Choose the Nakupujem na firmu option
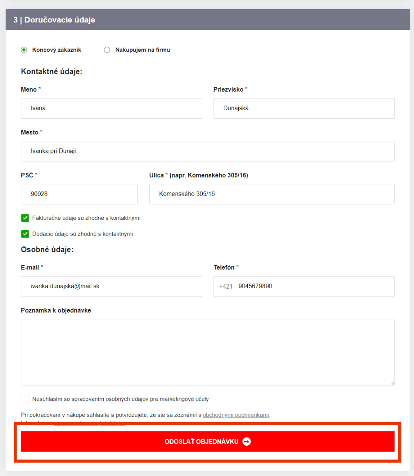The height and width of the screenshot is (476, 414). pyautogui.click(x=107, y=50)
